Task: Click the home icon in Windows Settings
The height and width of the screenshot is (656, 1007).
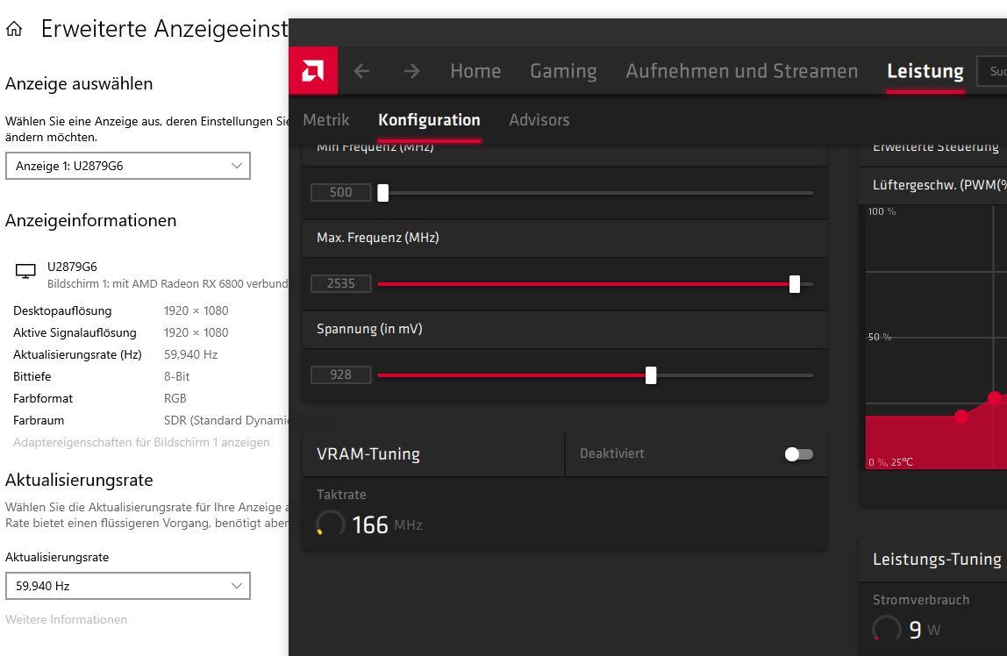Action: (14, 29)
